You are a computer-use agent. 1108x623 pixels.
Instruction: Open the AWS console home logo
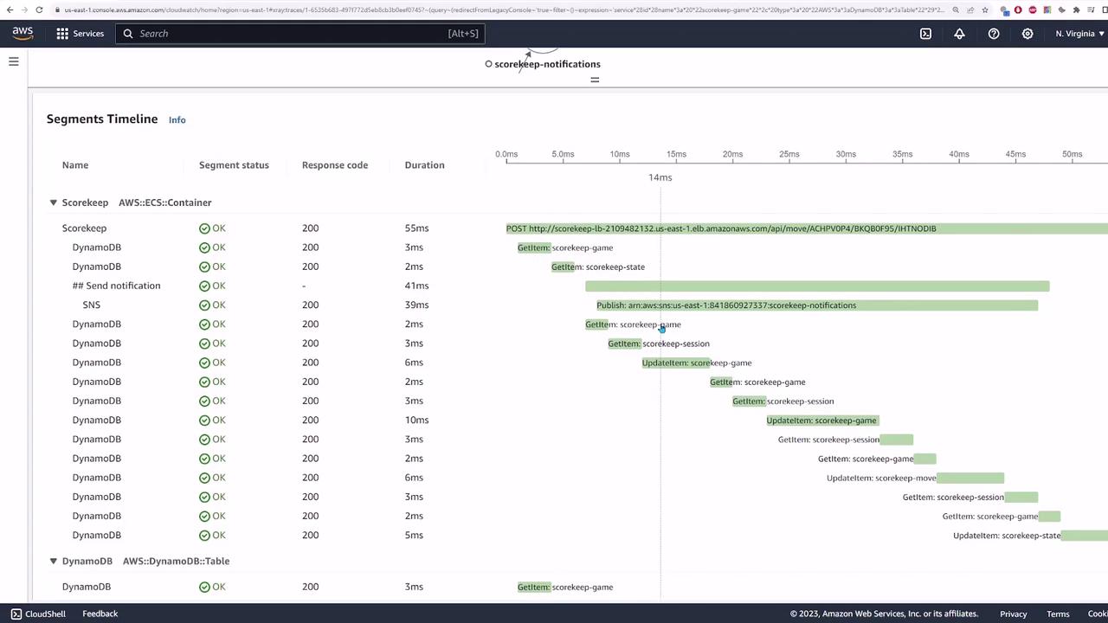click(23, 33)
